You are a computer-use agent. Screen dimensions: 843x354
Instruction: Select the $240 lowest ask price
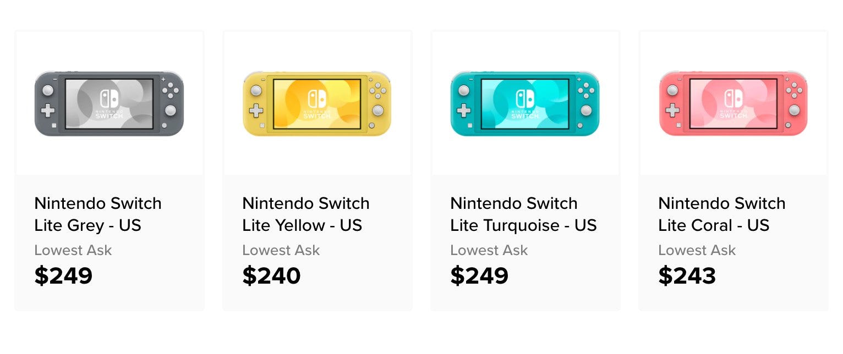coord(271,275)
